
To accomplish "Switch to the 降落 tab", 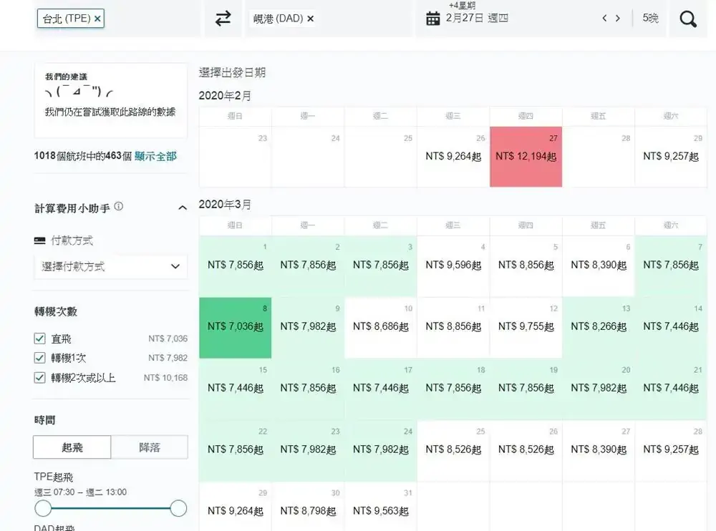I will [149, 447].
